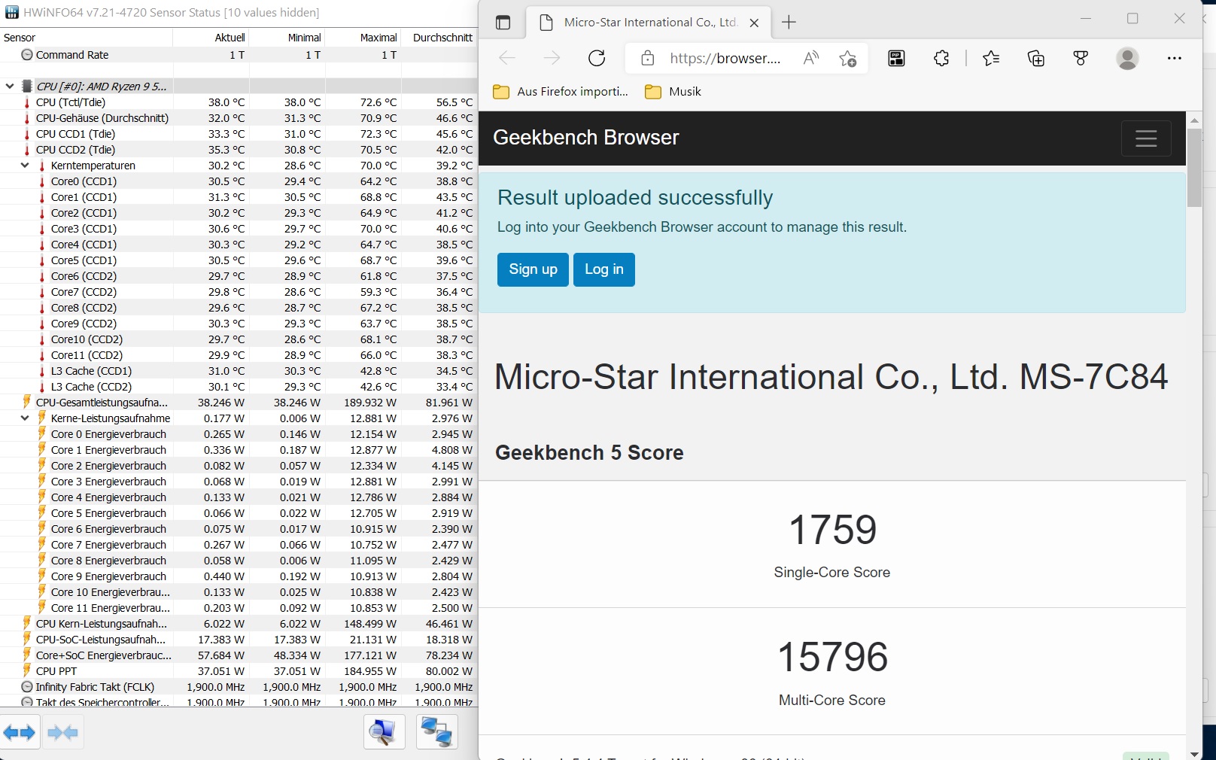Open Edge settings and more menu

pos(1174,58)
